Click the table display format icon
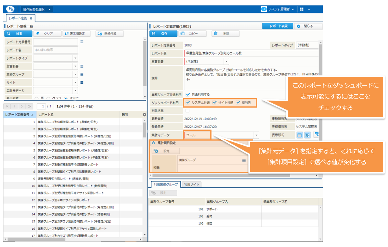 pos(300,135)
